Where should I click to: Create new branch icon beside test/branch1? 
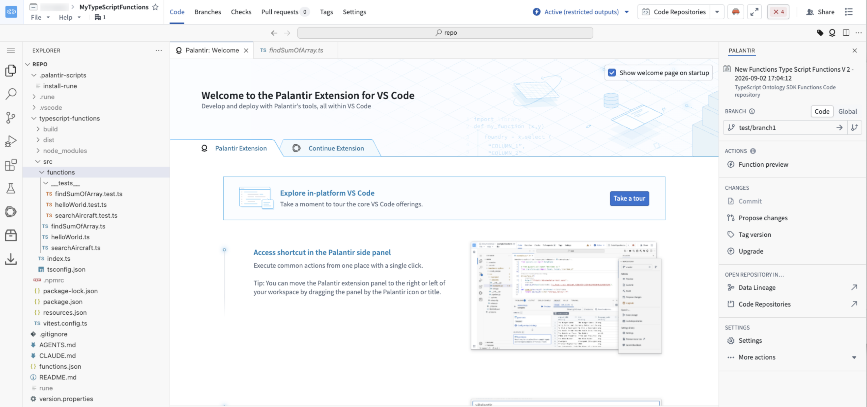coord(854,128)
